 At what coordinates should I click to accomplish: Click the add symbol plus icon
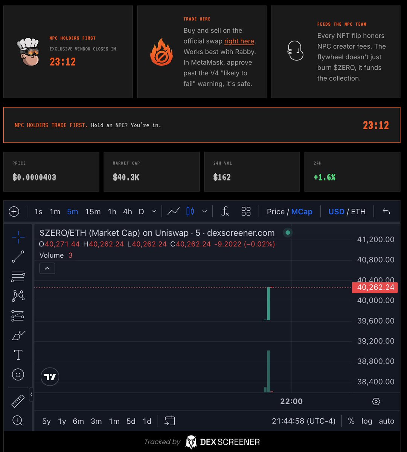click(14, 211)
